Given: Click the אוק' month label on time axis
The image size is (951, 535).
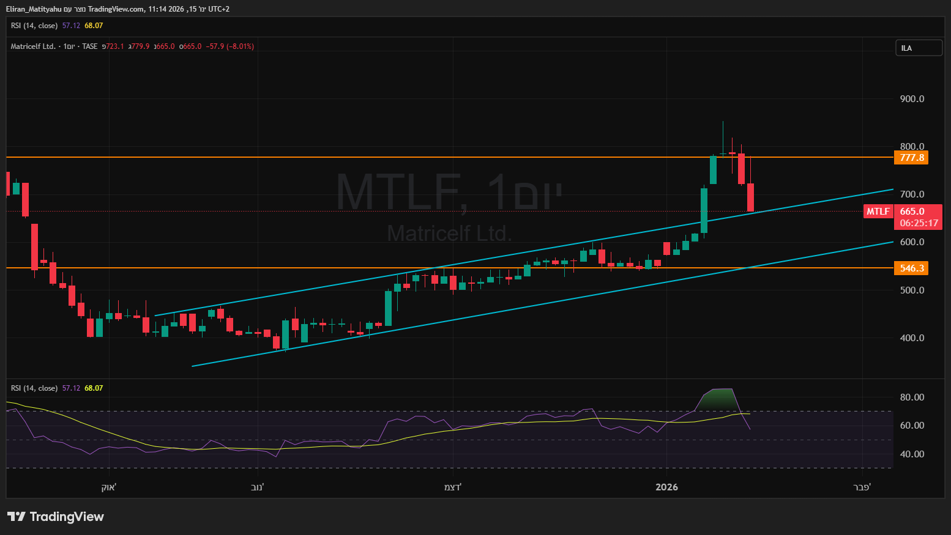Looking at the screenshot, I should click(109, 487).
